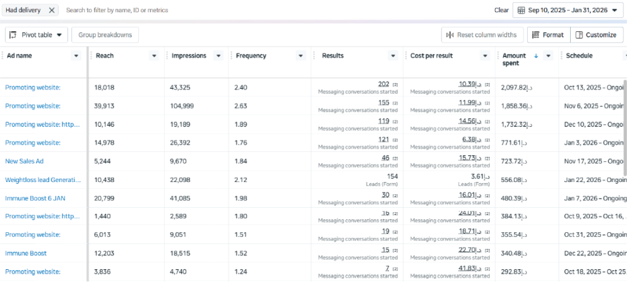Open the Ad name column dropdown
Viewport: 627px width, 282px height.
tap(76, 56)
